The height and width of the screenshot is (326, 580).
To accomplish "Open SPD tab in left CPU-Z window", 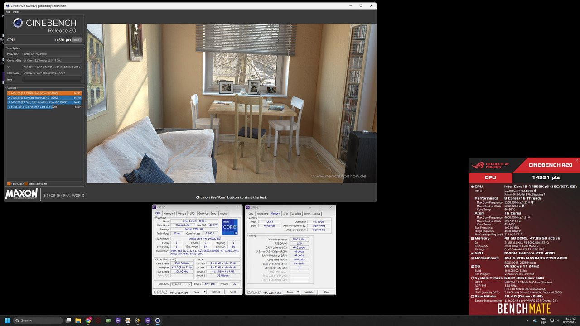I will point(192,213).
